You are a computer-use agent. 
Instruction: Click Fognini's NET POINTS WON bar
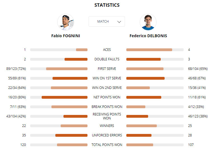tap(59, 97)
